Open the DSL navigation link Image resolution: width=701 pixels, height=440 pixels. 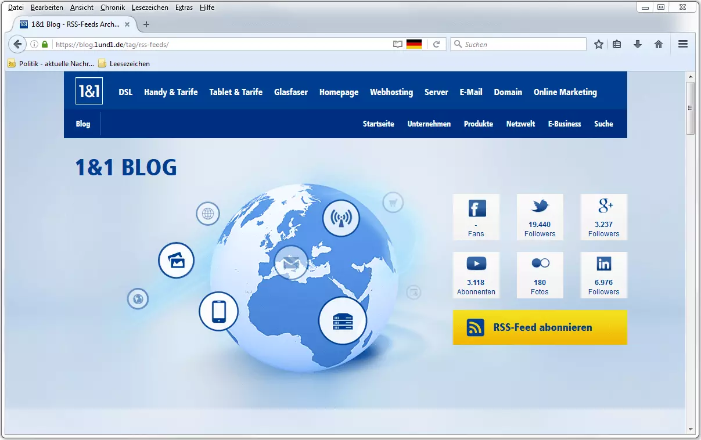(x=125, y=92)
